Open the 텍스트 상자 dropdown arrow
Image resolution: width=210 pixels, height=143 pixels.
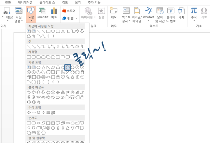tap(129, 21)
